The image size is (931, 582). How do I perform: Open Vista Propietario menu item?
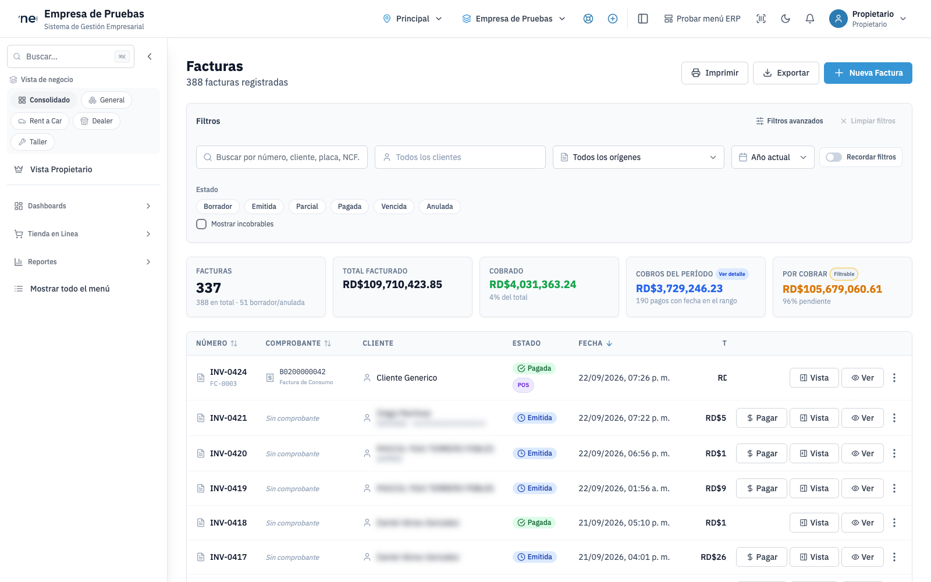[x=83, y=169]
